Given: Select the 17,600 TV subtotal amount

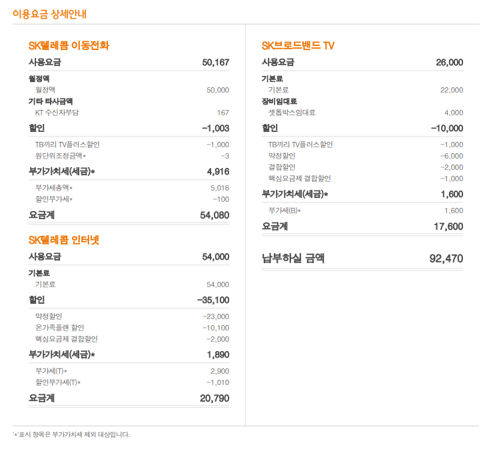Looking at the screenshot, I should tap(448, 226).
